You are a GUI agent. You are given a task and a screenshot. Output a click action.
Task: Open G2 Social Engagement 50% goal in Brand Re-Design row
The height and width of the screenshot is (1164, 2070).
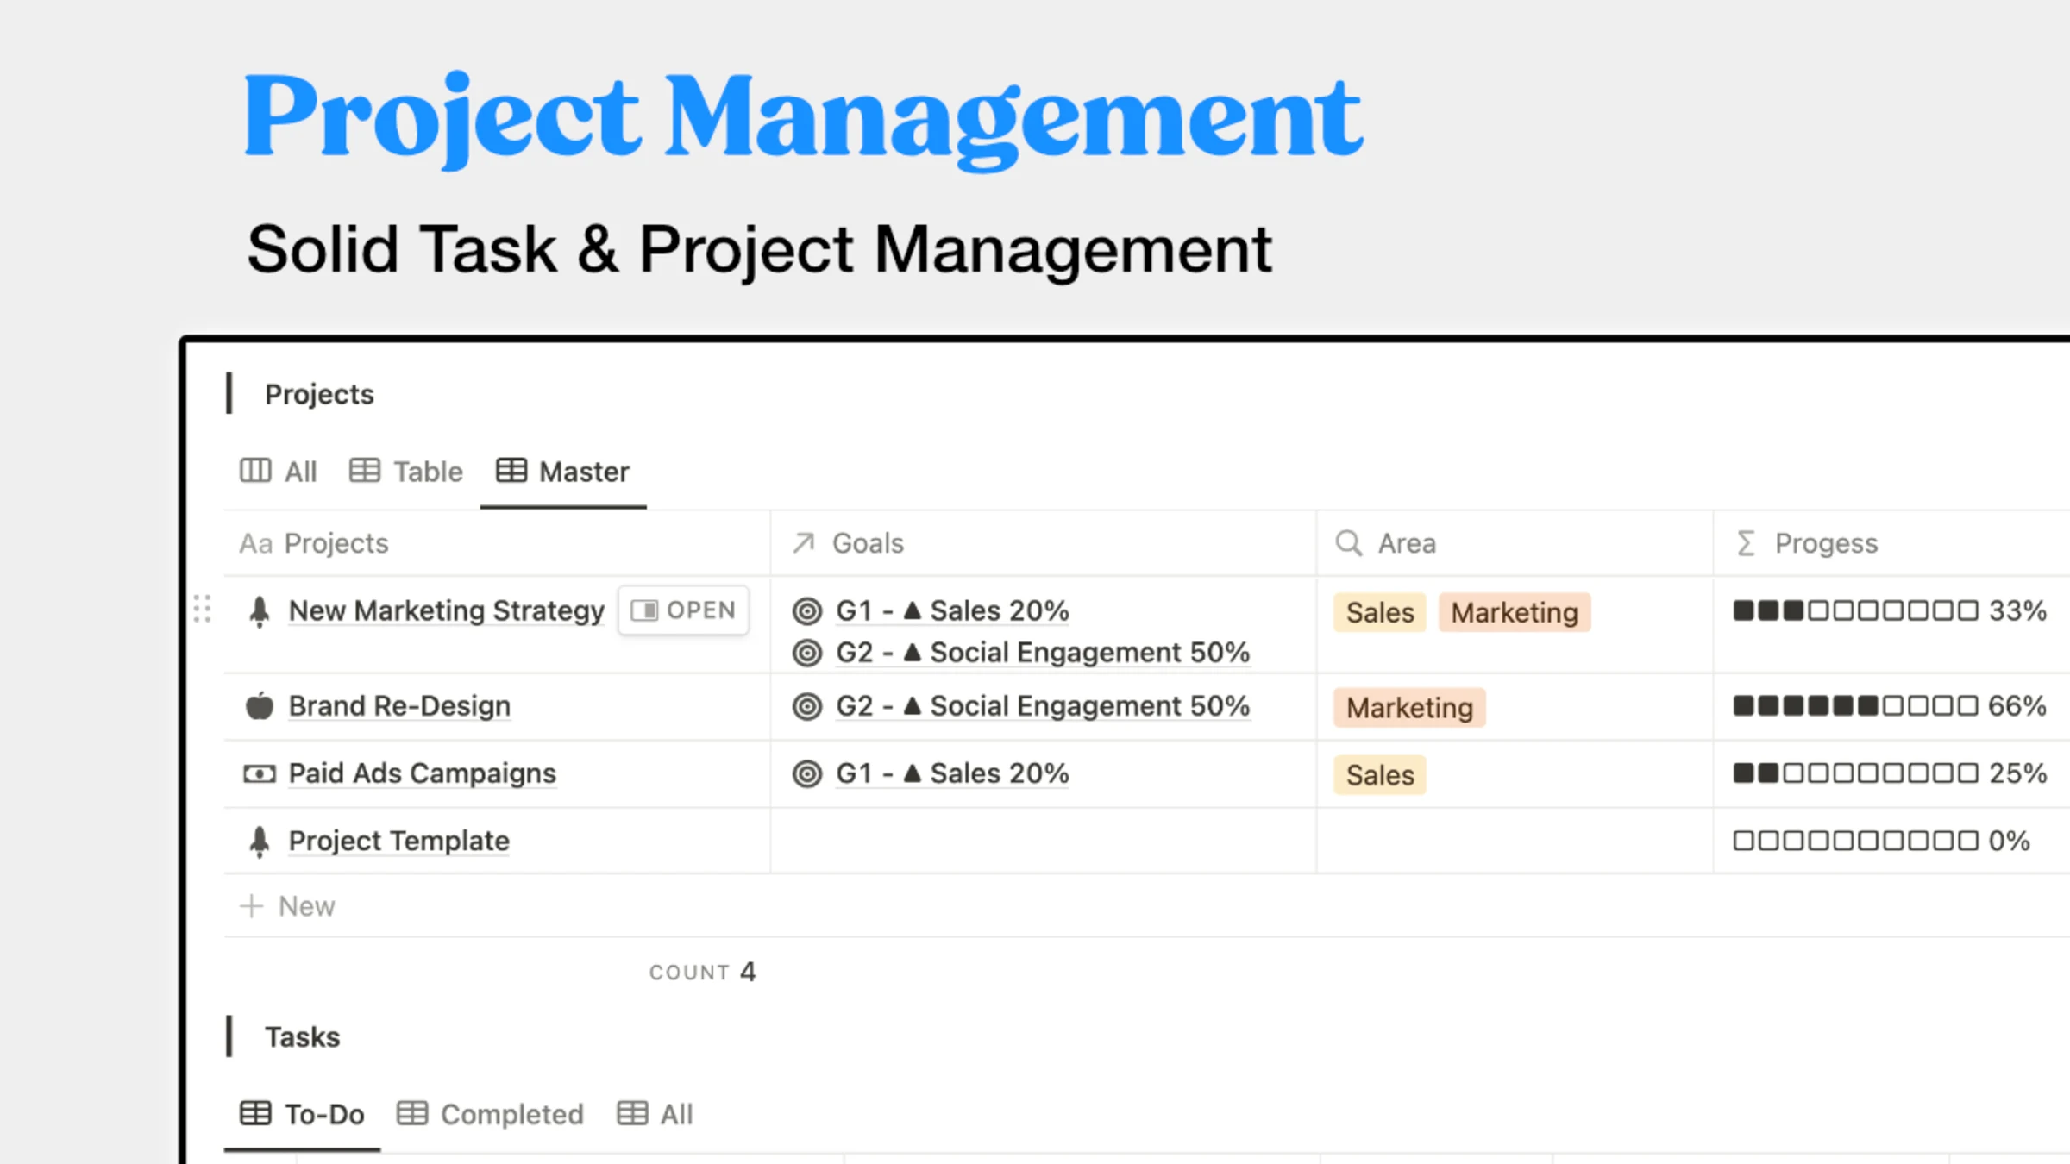(1042, 706)
